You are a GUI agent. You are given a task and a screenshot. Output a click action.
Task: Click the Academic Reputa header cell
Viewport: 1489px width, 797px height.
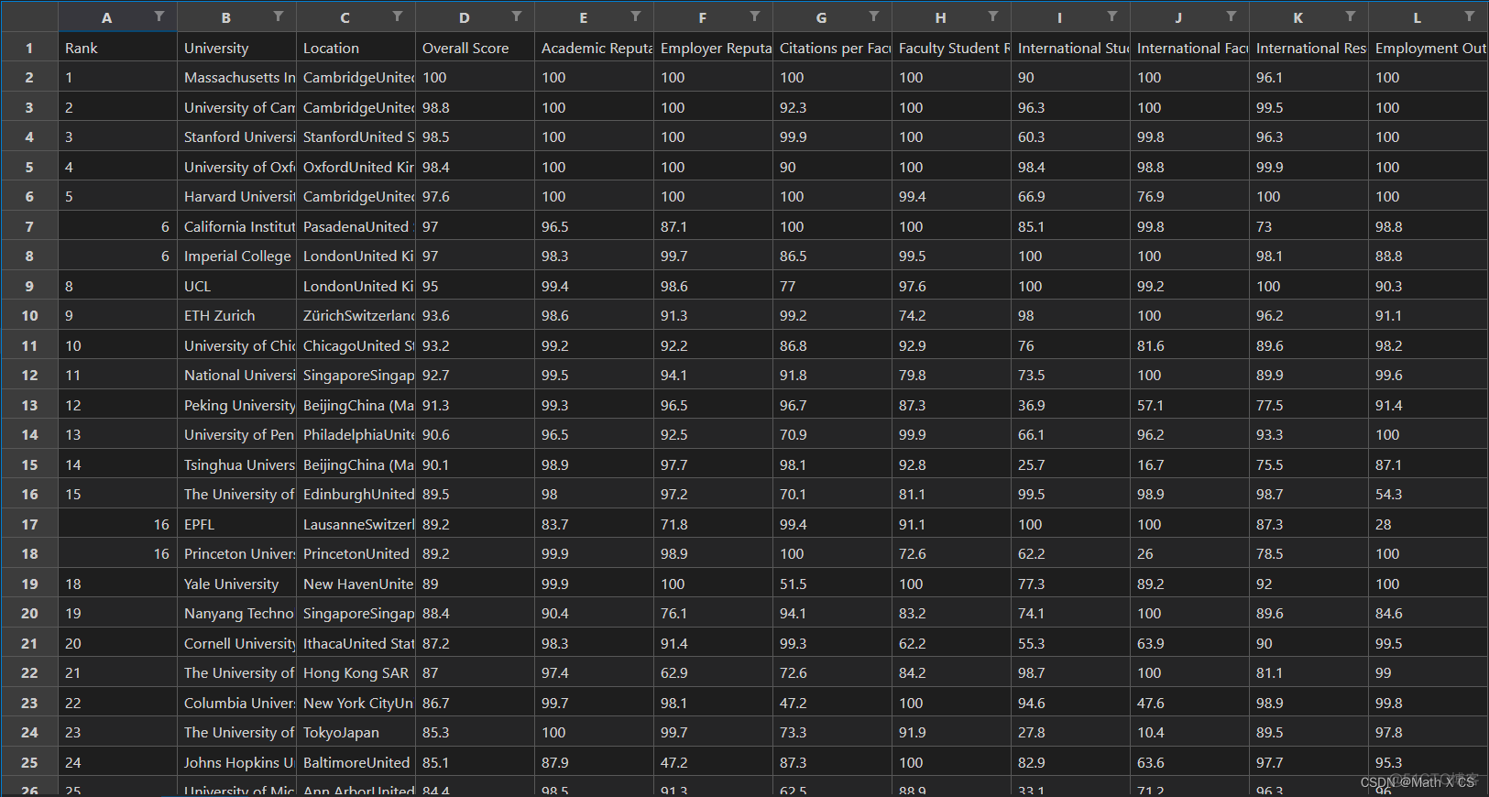pyautogui.click(x=595, y=48)
